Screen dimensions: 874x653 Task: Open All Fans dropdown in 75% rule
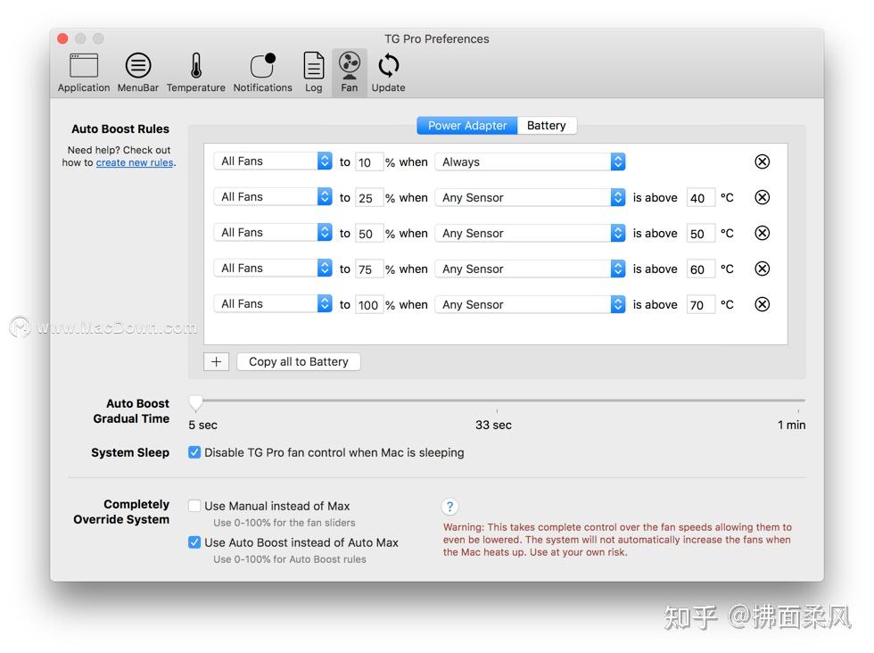[273, 269]
